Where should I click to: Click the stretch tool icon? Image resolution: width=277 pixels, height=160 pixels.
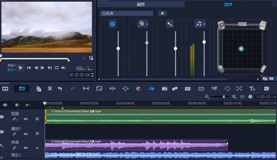click(99, 89)
